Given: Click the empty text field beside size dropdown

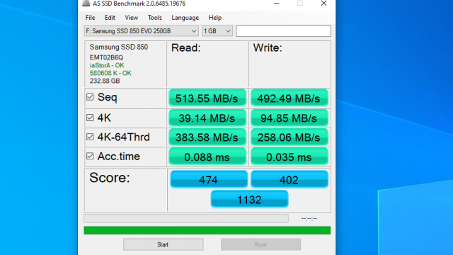Looking at the screenshot, I should (283, 31).
